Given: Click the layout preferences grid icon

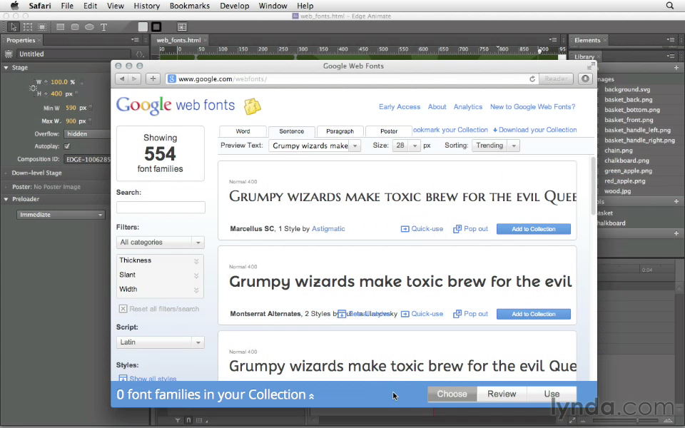Looking at the screenshot, I should point(182,27).
